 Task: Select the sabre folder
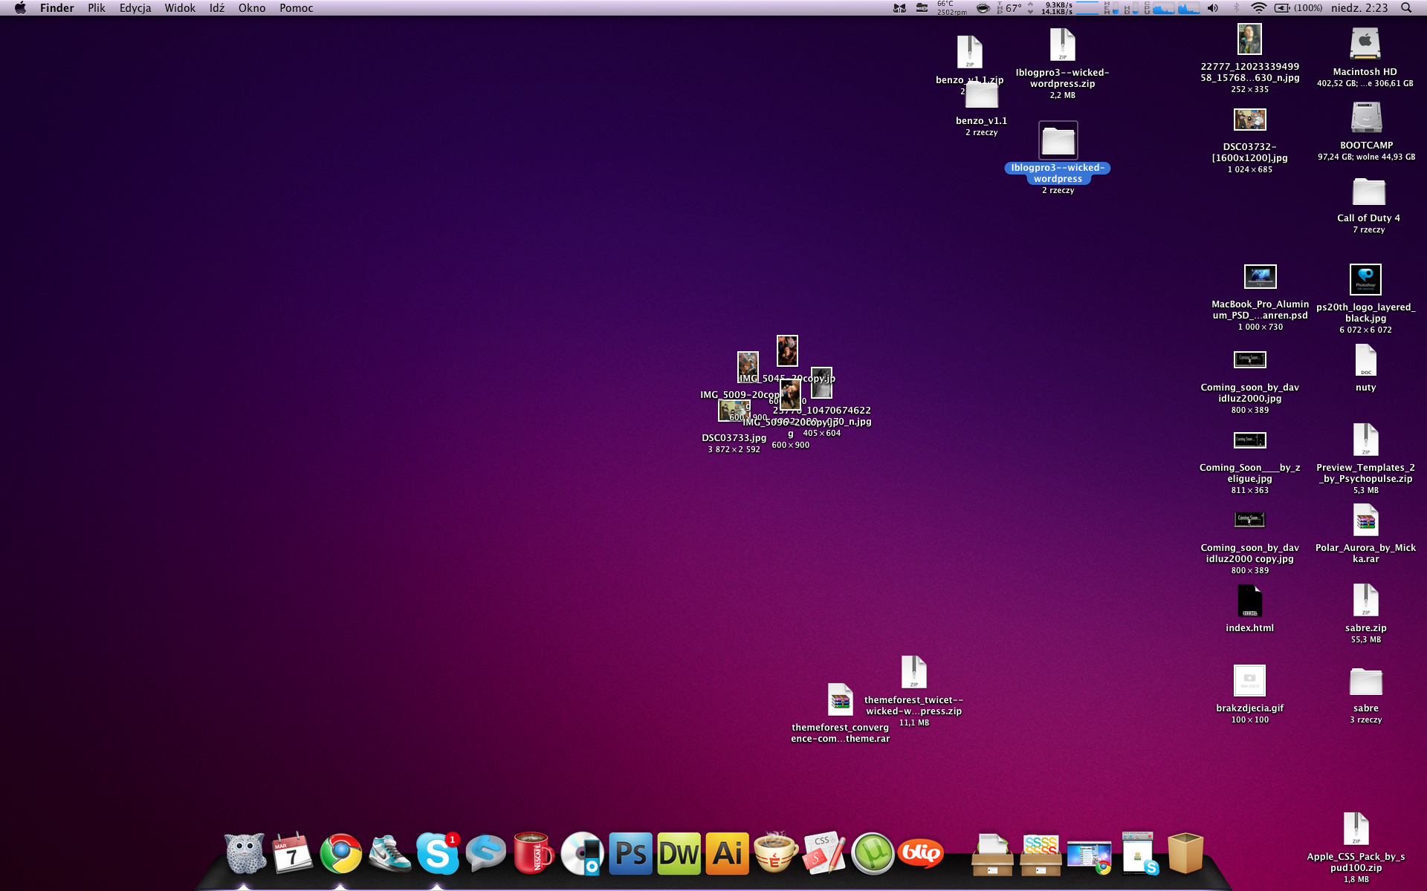point(1365,682)
